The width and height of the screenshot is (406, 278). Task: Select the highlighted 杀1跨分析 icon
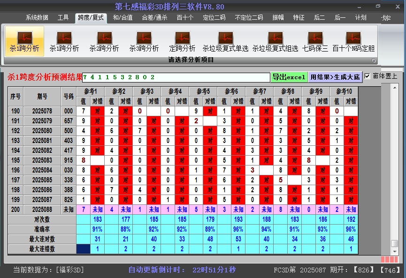(x=24, y=41)
